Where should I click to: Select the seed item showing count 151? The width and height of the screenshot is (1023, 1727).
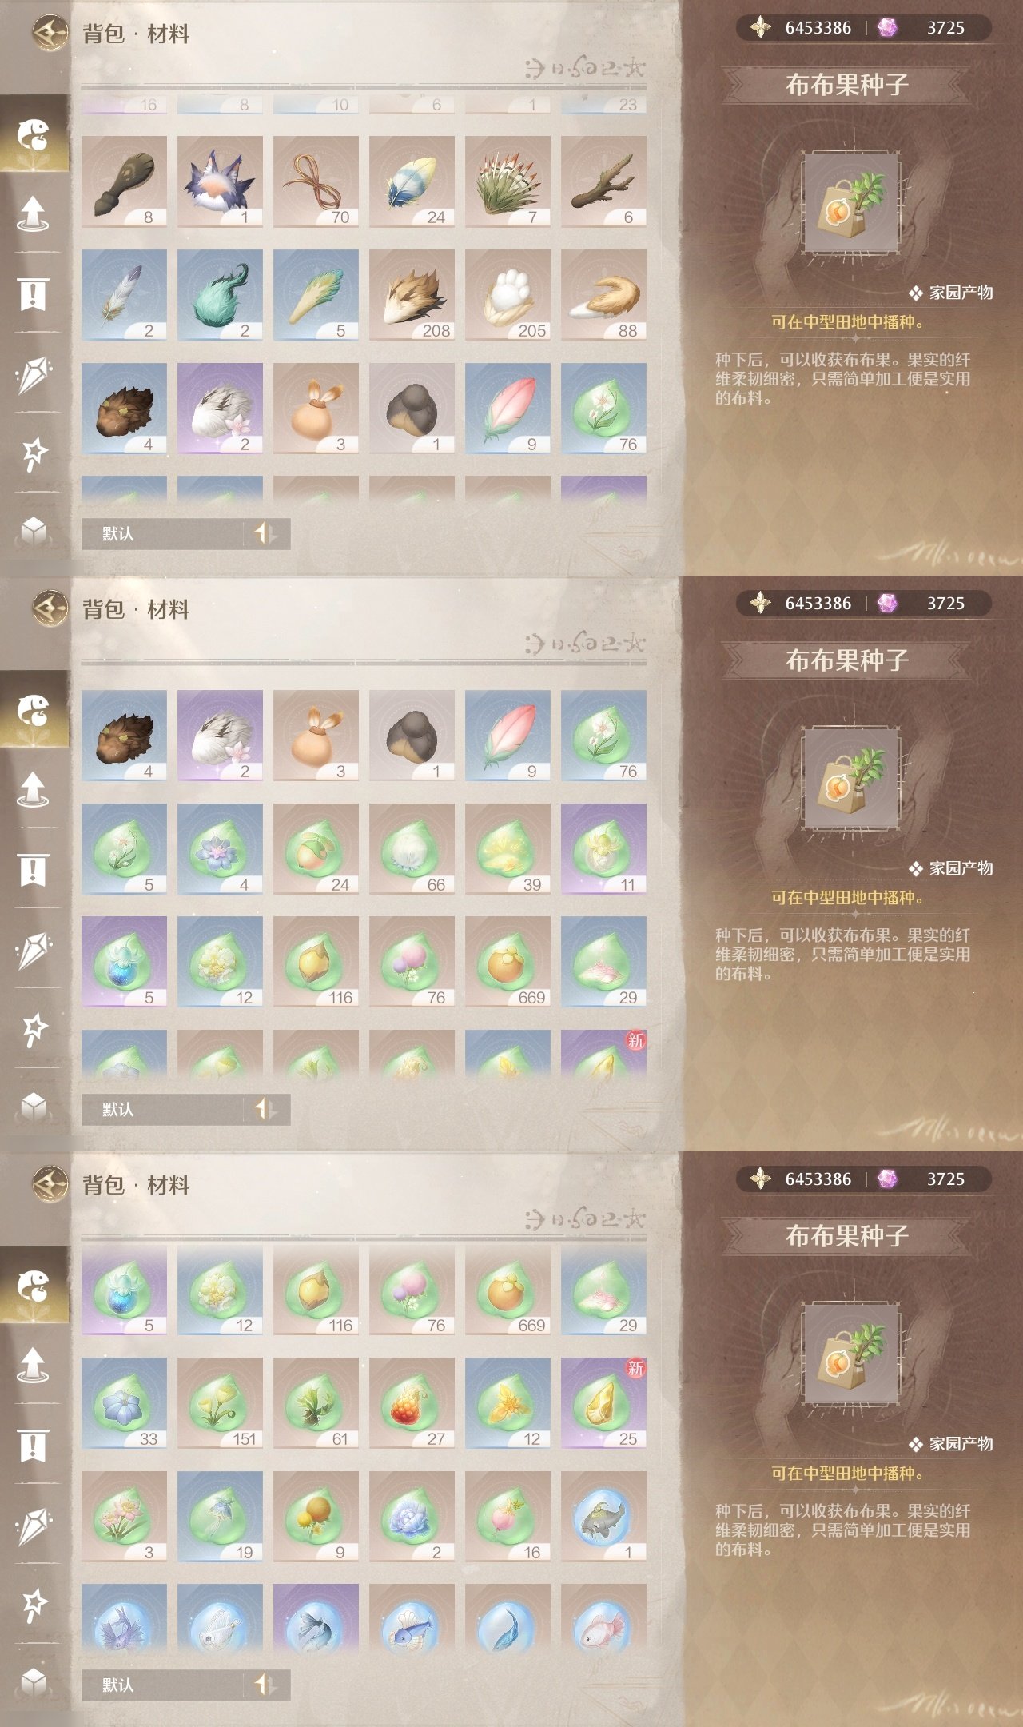(220, 1403)
